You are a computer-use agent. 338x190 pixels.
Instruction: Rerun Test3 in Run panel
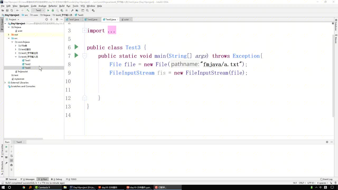click(6, 147)
